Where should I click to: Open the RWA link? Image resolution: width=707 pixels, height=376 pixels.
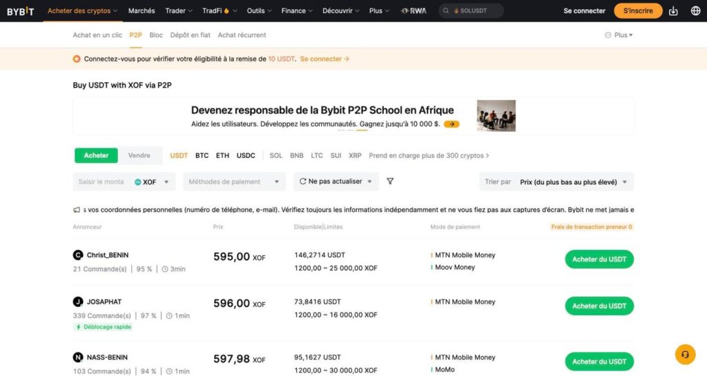pyautogui.click(x=414, y=11)
